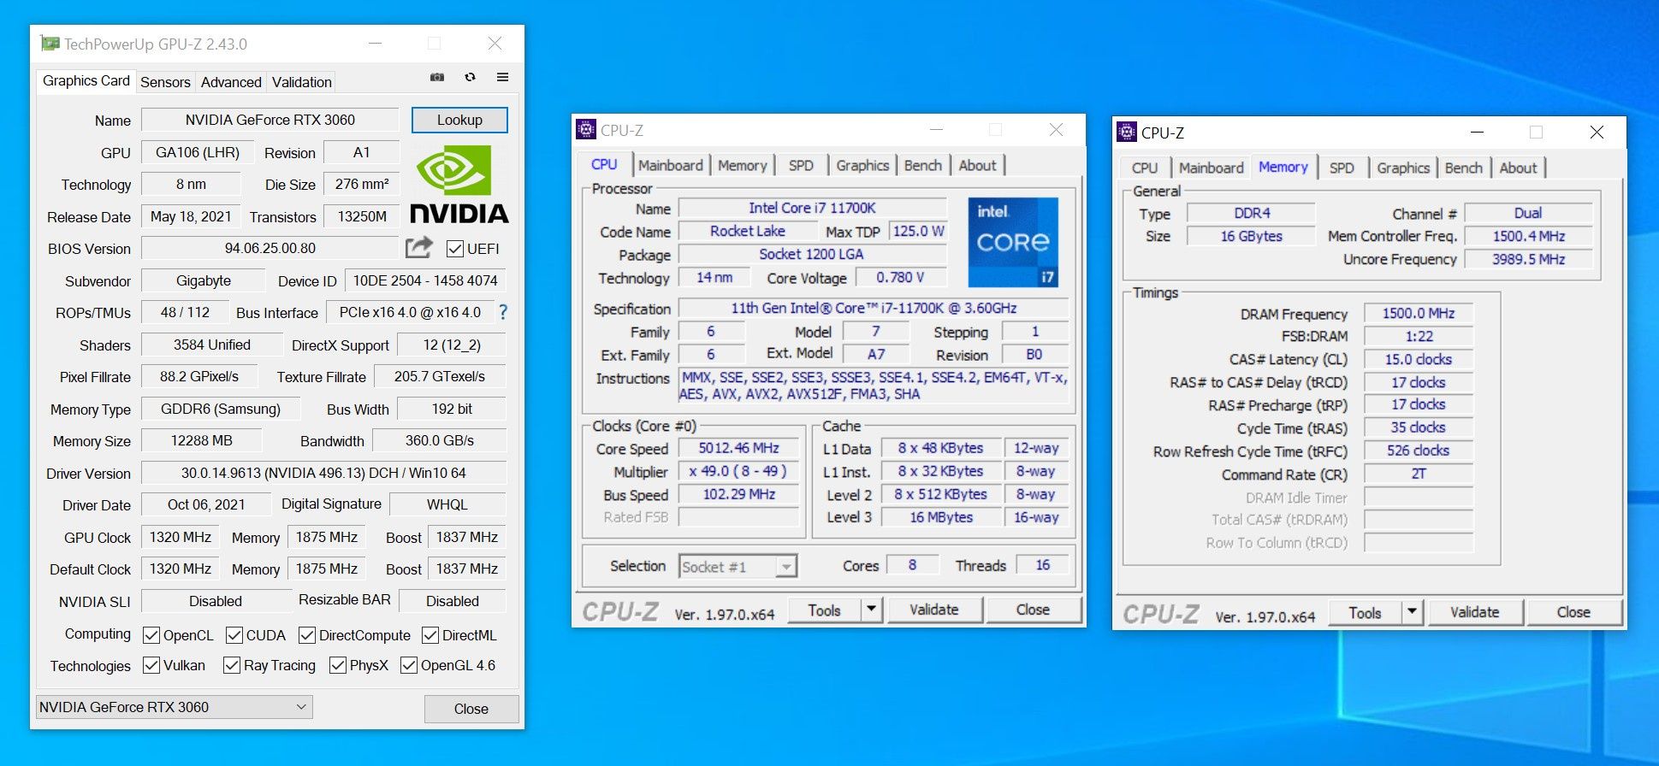Viewport: 1659px width, 766px height.
Task: Click the Release Date value May 18, 2021
Action: tap(191, 216)
